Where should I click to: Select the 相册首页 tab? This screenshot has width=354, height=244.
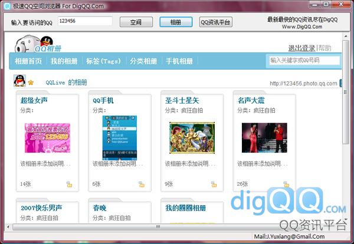click(28, 61)
